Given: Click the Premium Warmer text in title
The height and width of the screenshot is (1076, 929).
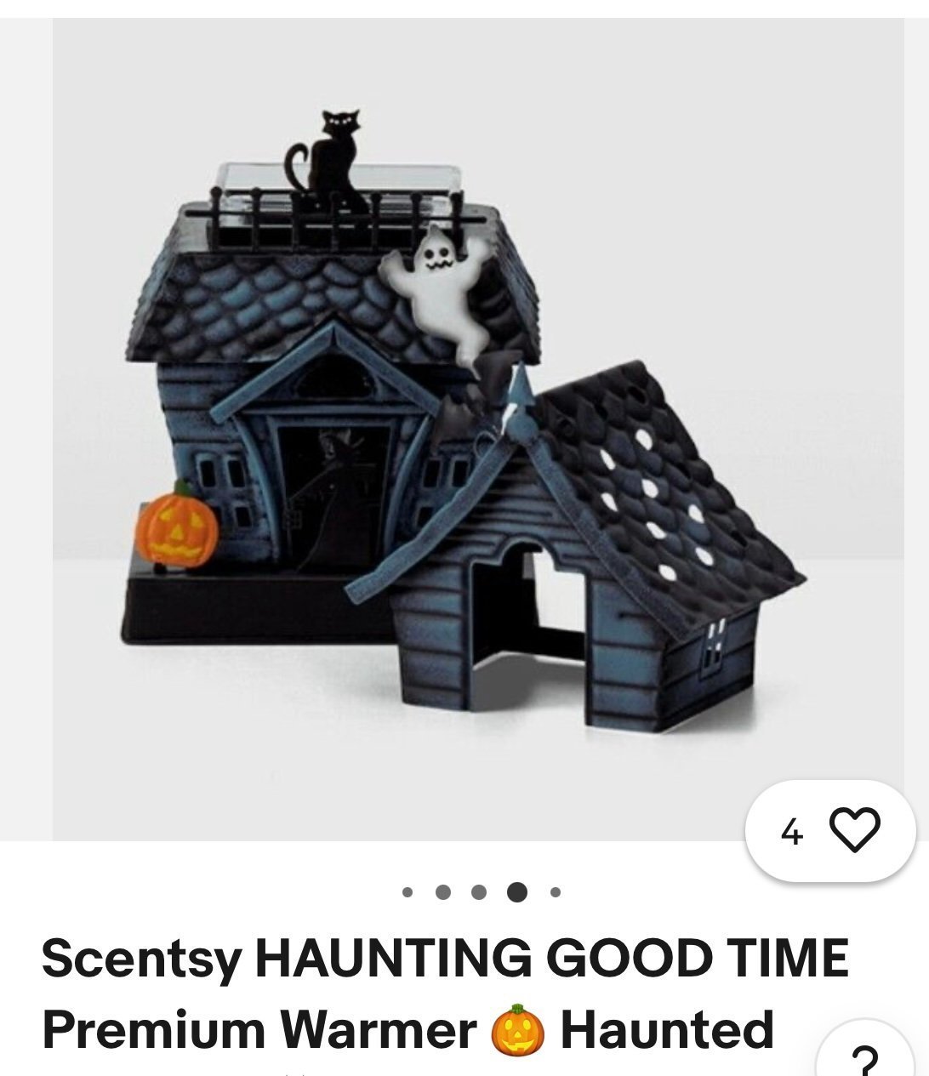Looking at the screenshot, I should pos(259,1030).
